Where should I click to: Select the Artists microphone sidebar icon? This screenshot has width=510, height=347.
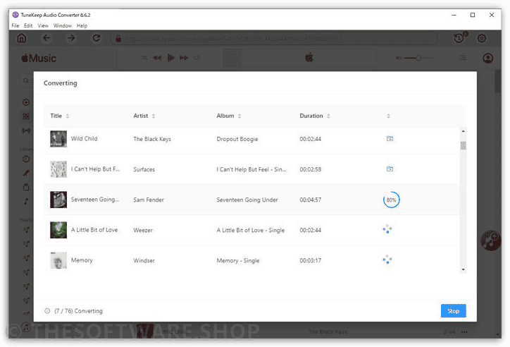coord(26,173)
